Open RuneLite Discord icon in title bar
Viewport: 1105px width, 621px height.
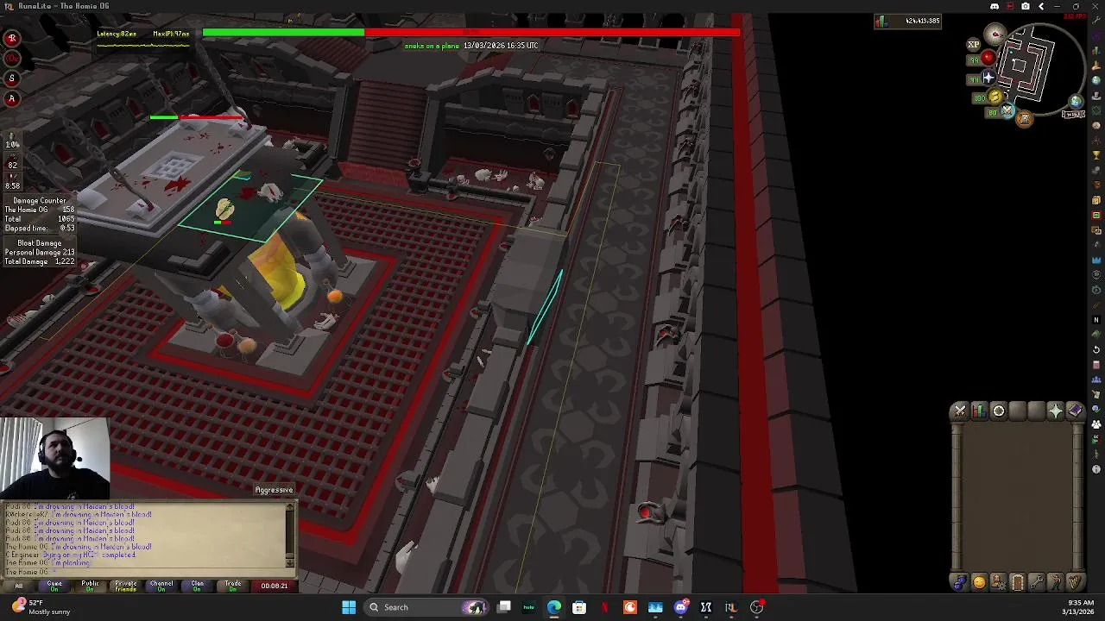tap(994, 6)
